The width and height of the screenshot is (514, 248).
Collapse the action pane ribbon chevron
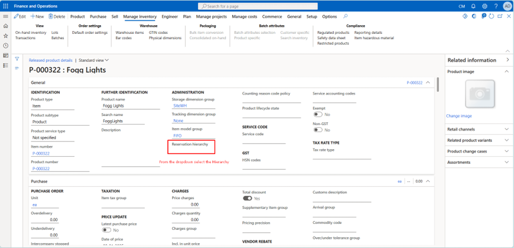(507, 51)
